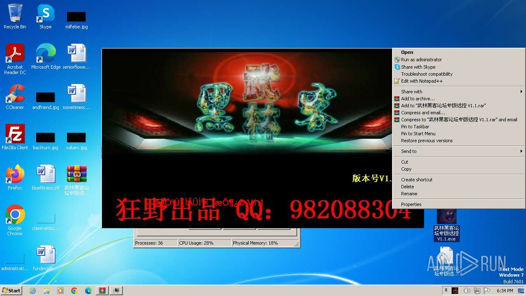Click the red QQ: 982088304 splash text
526x296 pixels.
(x=323, y=210)
